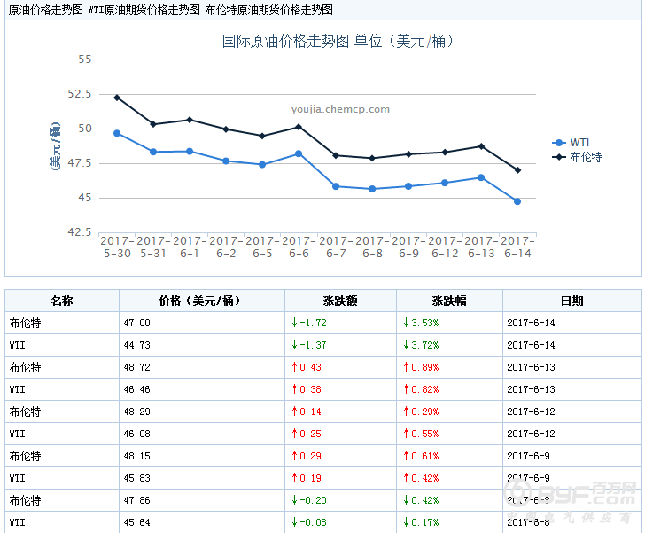Click the 2017-6-6 x-axis date label

pyautogui.click(x=299, y=247)
